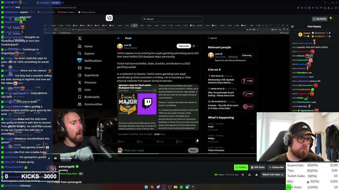Click the repost icon under post
339x190 pixels.
pos(138,141)
